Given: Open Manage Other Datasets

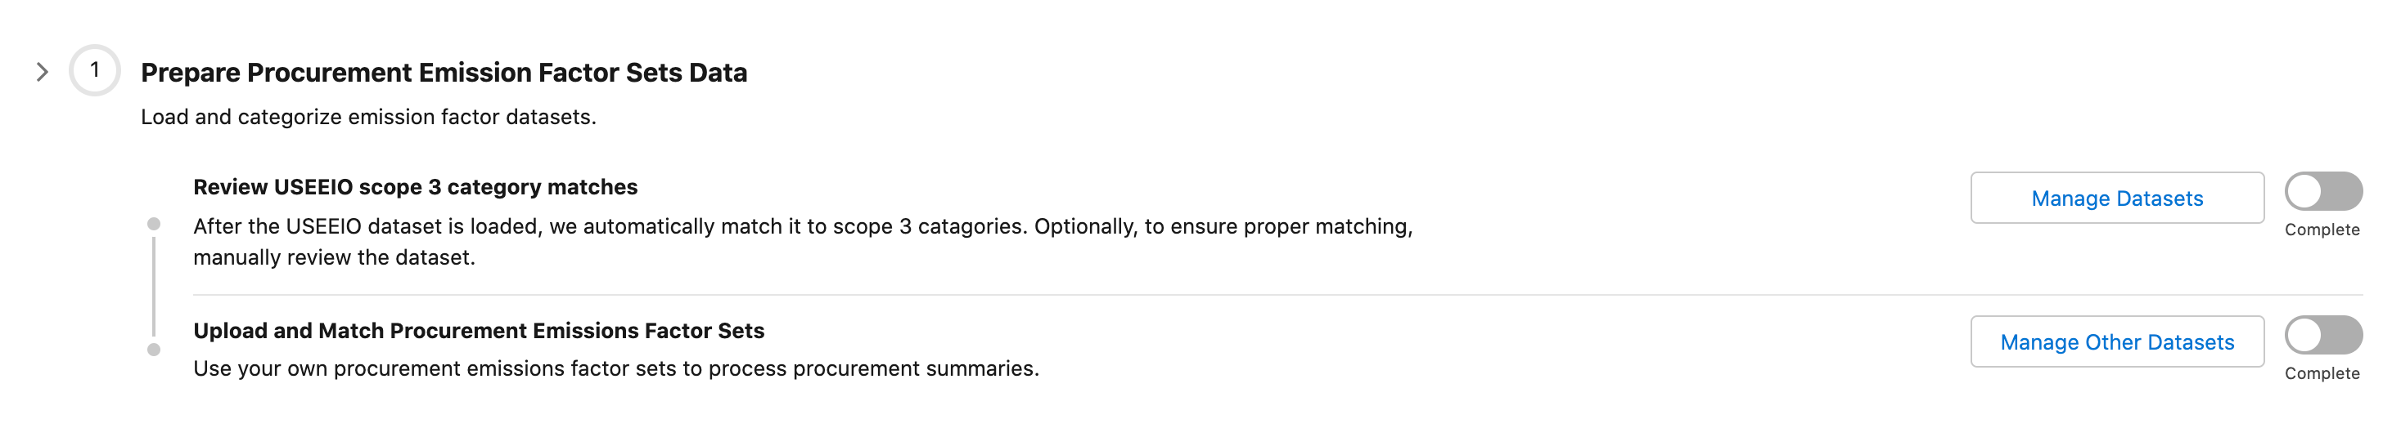Looking at the screenshot, I should [2115, 341].
